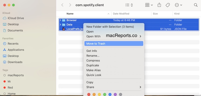201x96 pixels.
Task: Choose Duplicate in context menu
Action: (93, 65)
